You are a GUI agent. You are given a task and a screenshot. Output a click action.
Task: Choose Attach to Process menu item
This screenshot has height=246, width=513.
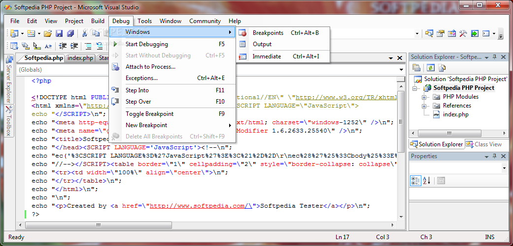click(172, 67)
